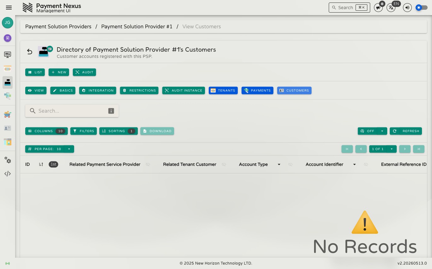
Task: Hide the Related Payment Service Provider column
Action: tap(148, 164)
